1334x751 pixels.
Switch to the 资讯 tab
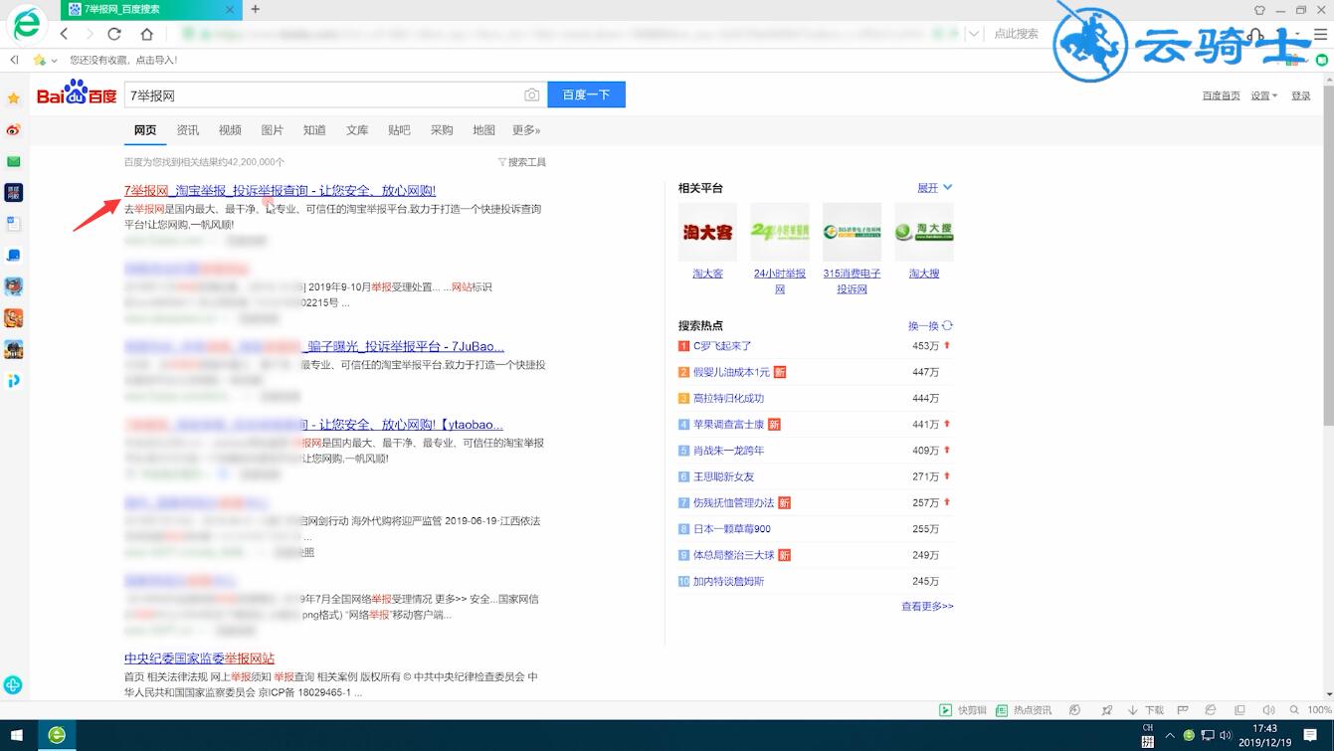pyautogui.click(x=188, y=130)
